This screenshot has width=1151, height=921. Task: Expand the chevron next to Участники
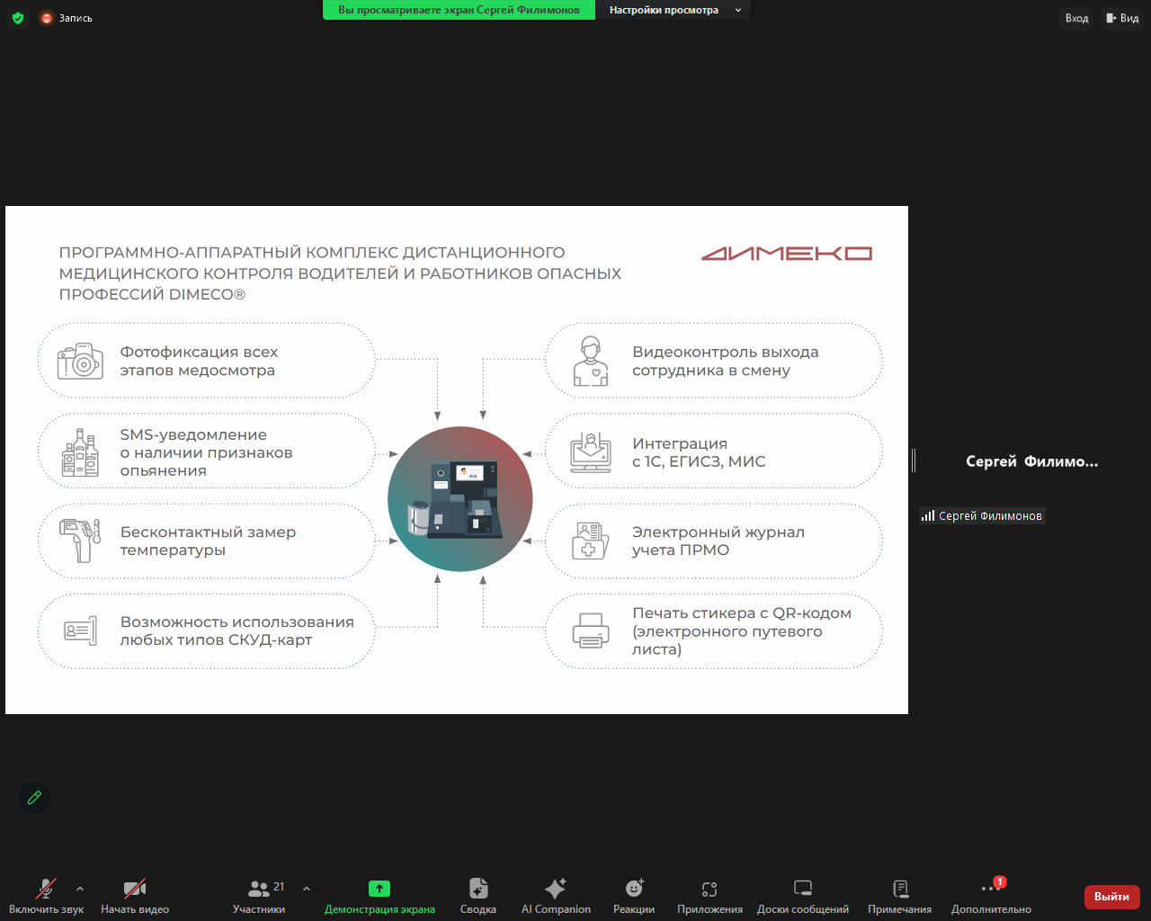click(x=307, y=889)
